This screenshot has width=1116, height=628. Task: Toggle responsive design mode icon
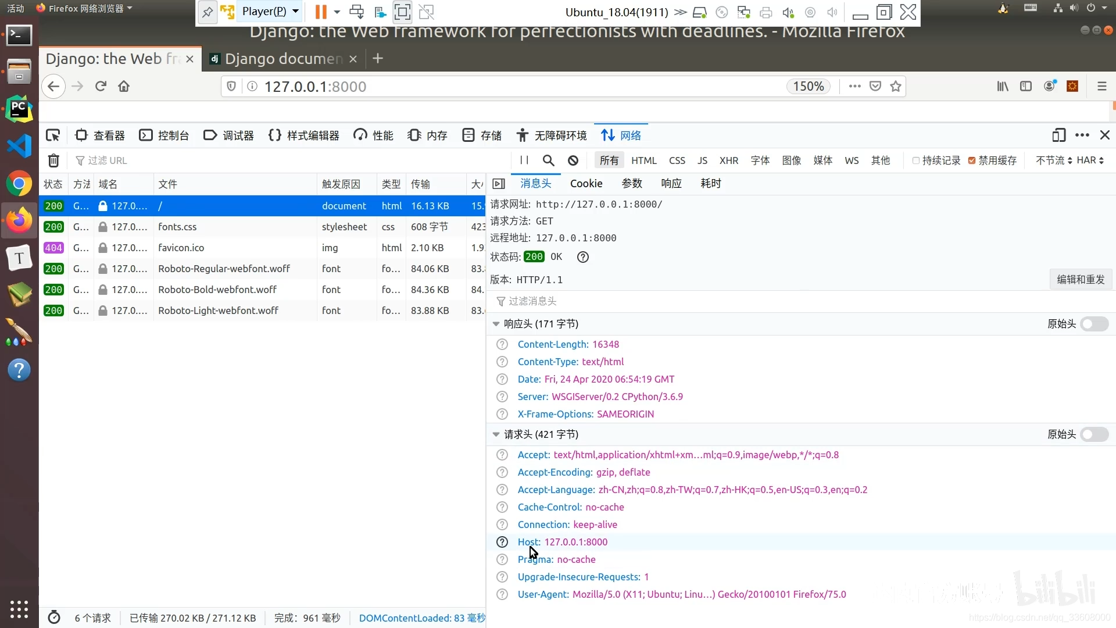point(1058,135)
